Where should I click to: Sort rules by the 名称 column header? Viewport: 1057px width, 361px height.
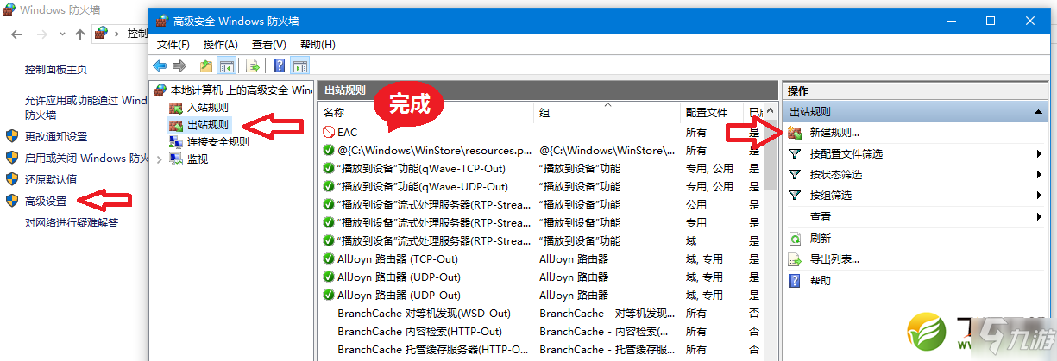click(426, 112)
